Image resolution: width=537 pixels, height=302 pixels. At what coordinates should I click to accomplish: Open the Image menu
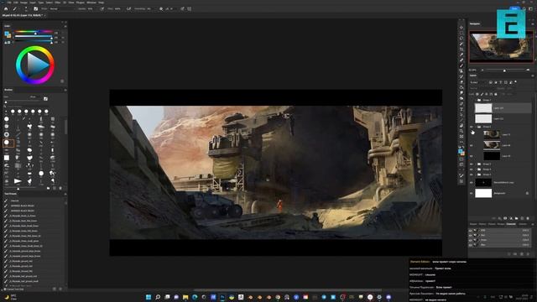(x=23, y=3)
